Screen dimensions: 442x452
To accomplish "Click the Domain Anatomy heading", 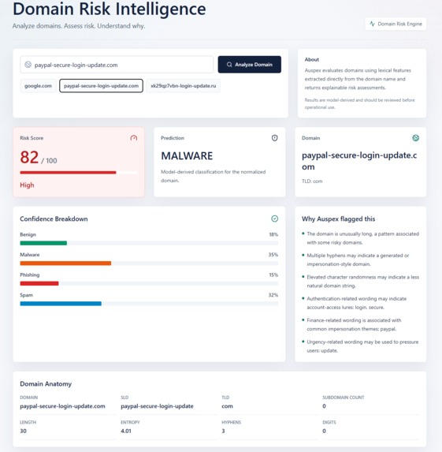I will 46,384.
